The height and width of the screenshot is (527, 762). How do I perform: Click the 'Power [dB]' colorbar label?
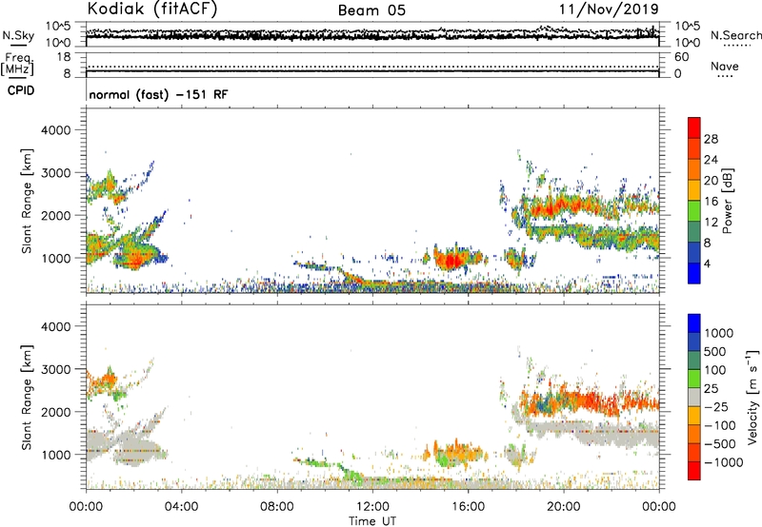coord(727,201)
